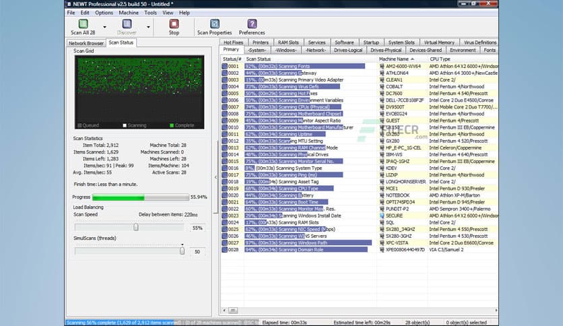Open the Drives-Logical tab
563x326 pixels.
(348, 51)
